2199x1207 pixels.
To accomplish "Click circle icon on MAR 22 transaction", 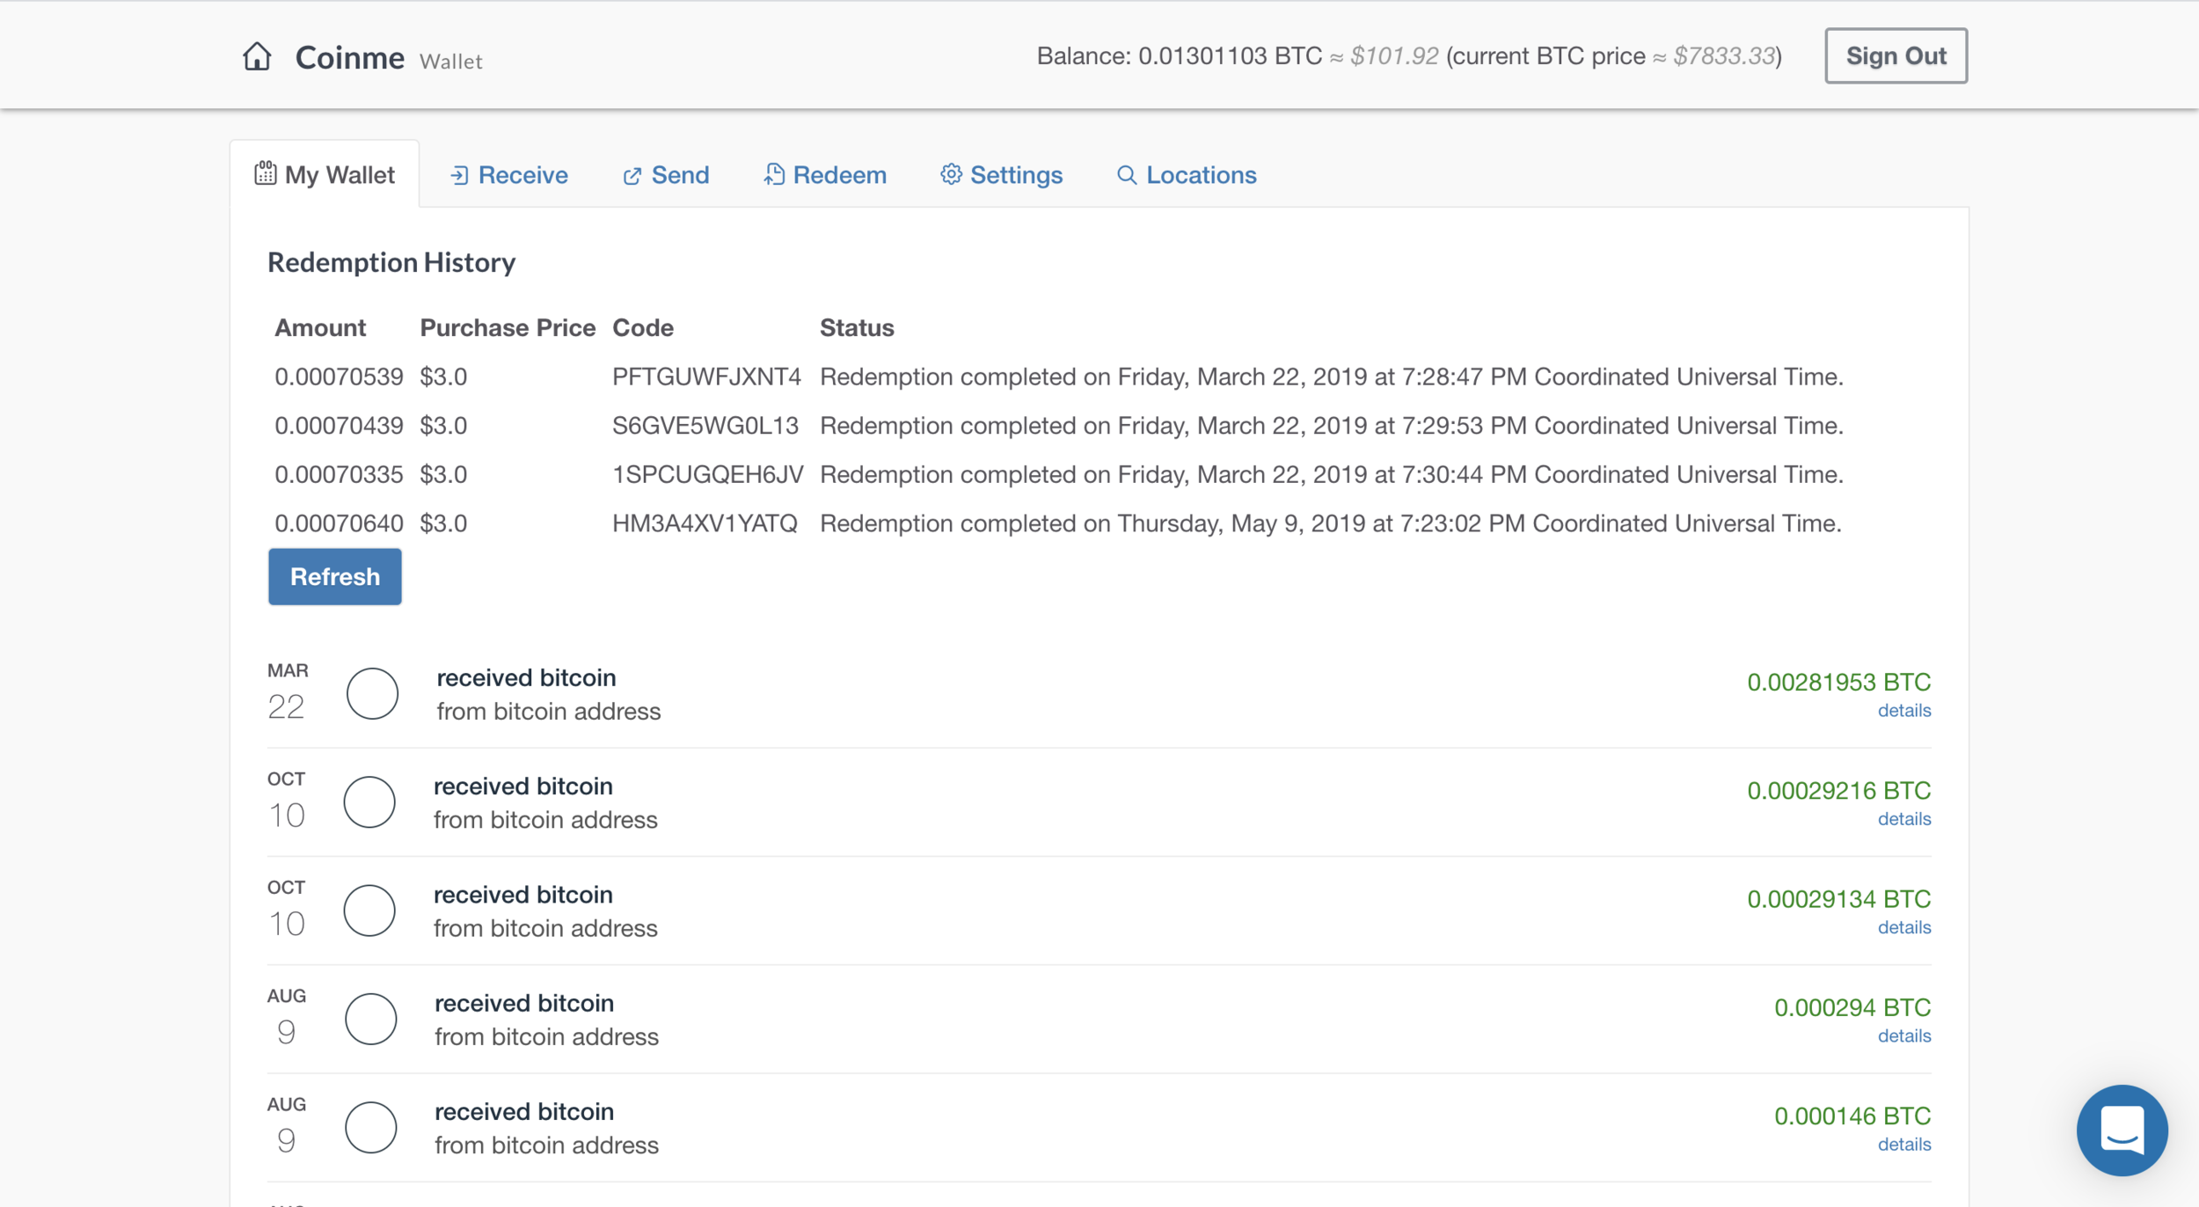I will [372, 693].
